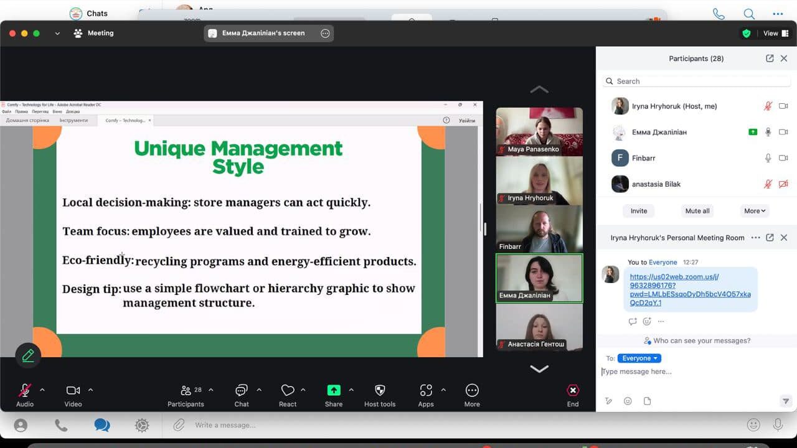Pop out the Participants panel
This screenshot has width=797, height=448.
click(x=770, y=58)
